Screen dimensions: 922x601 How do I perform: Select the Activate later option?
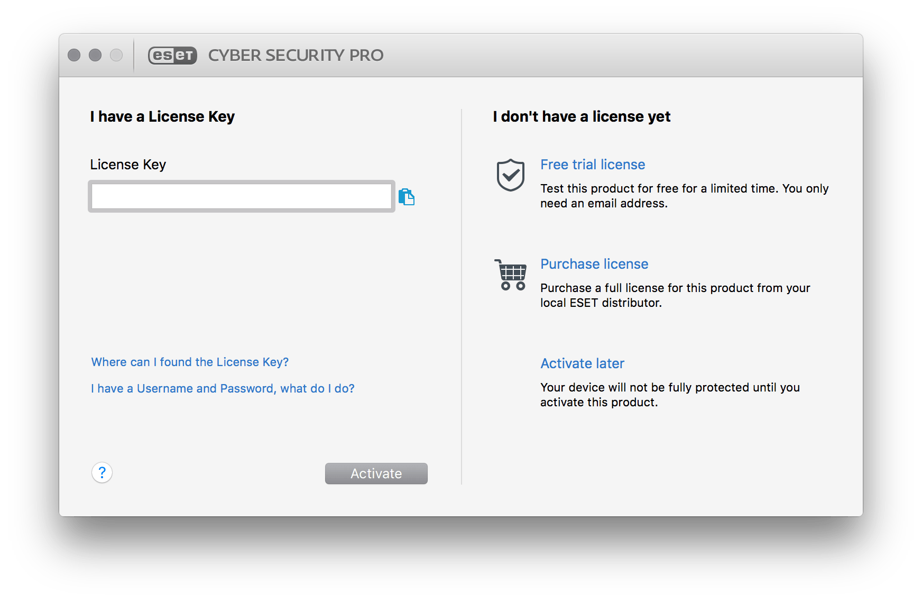(582, 363)
